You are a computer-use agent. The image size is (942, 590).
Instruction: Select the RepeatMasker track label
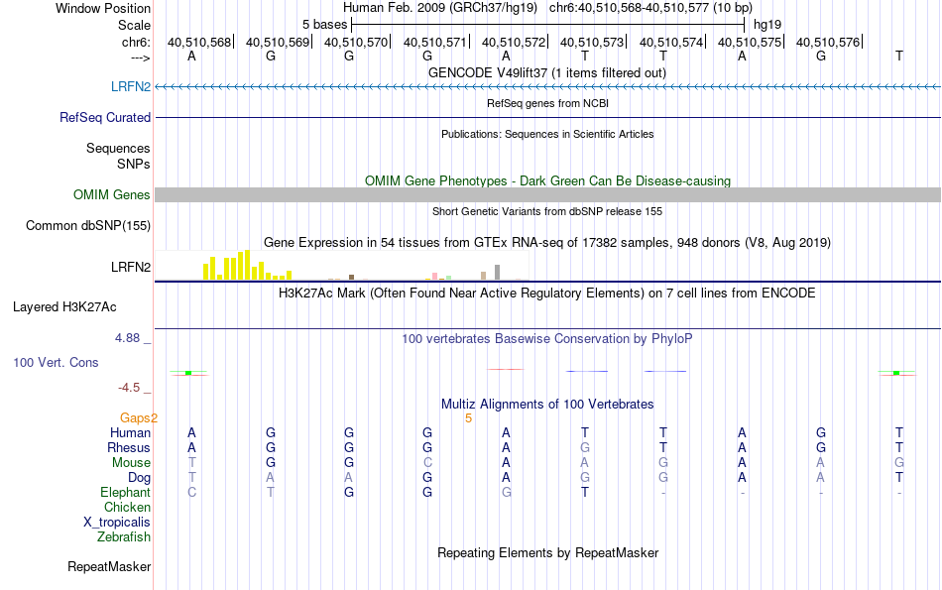[109, 566]
